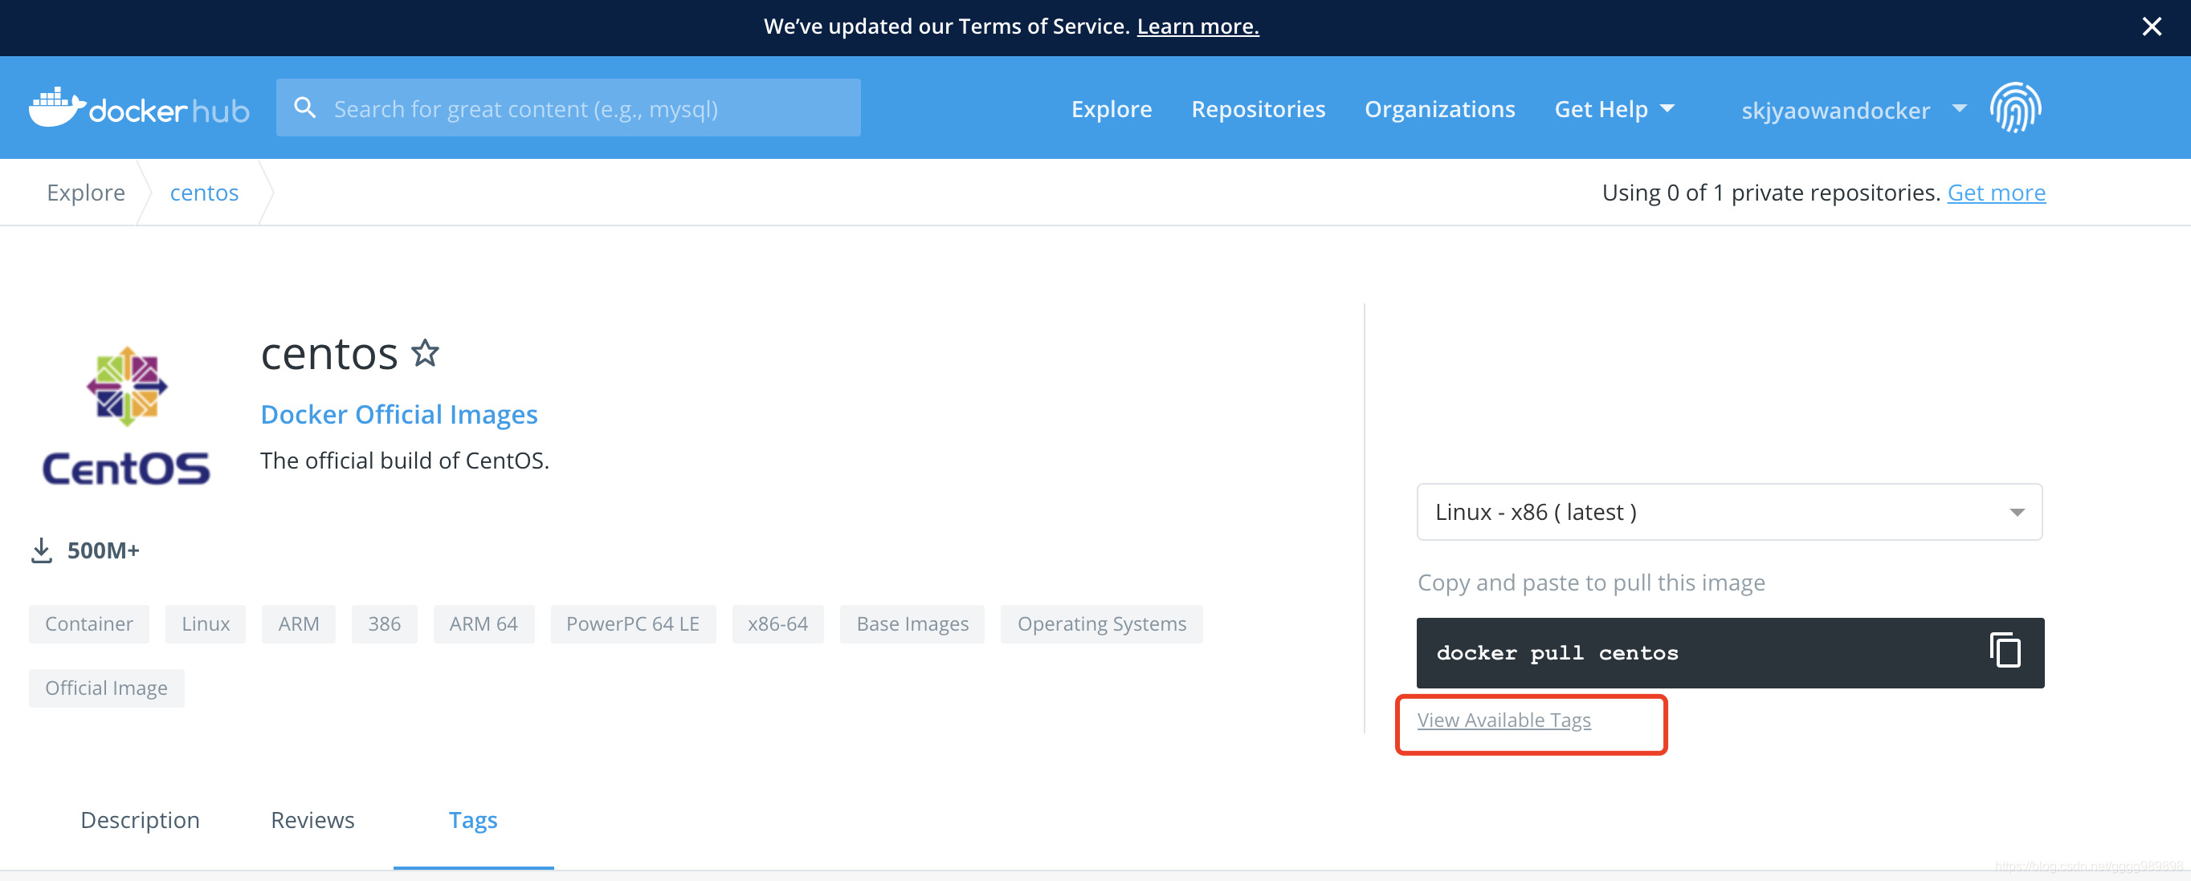The width and height of the screenshot is (2191, 881).
Task: Open Organizations in the navigation bar
Action: [x=1439, y=109]
